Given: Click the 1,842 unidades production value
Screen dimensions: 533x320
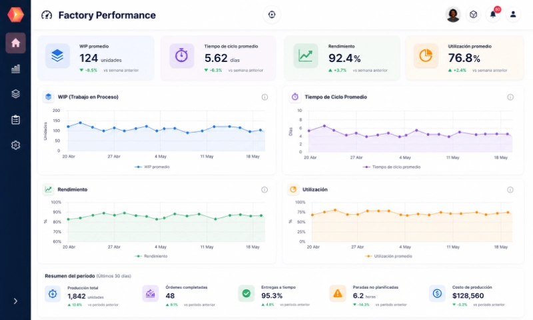Looking at the screenshot, I should click(x=85, y=297).
